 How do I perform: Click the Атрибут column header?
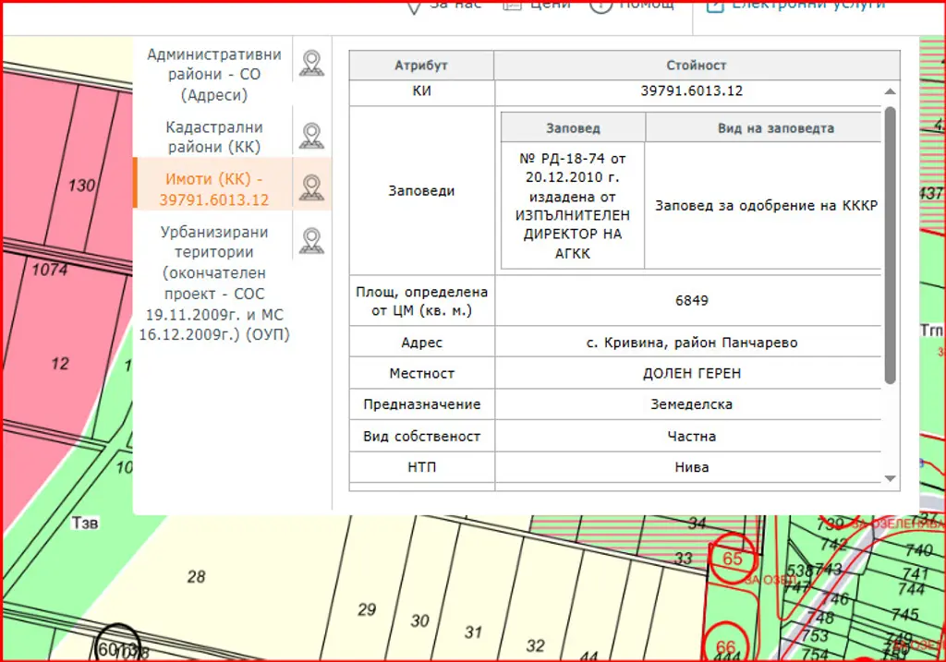pyautogui.click(x=421, y=66)
